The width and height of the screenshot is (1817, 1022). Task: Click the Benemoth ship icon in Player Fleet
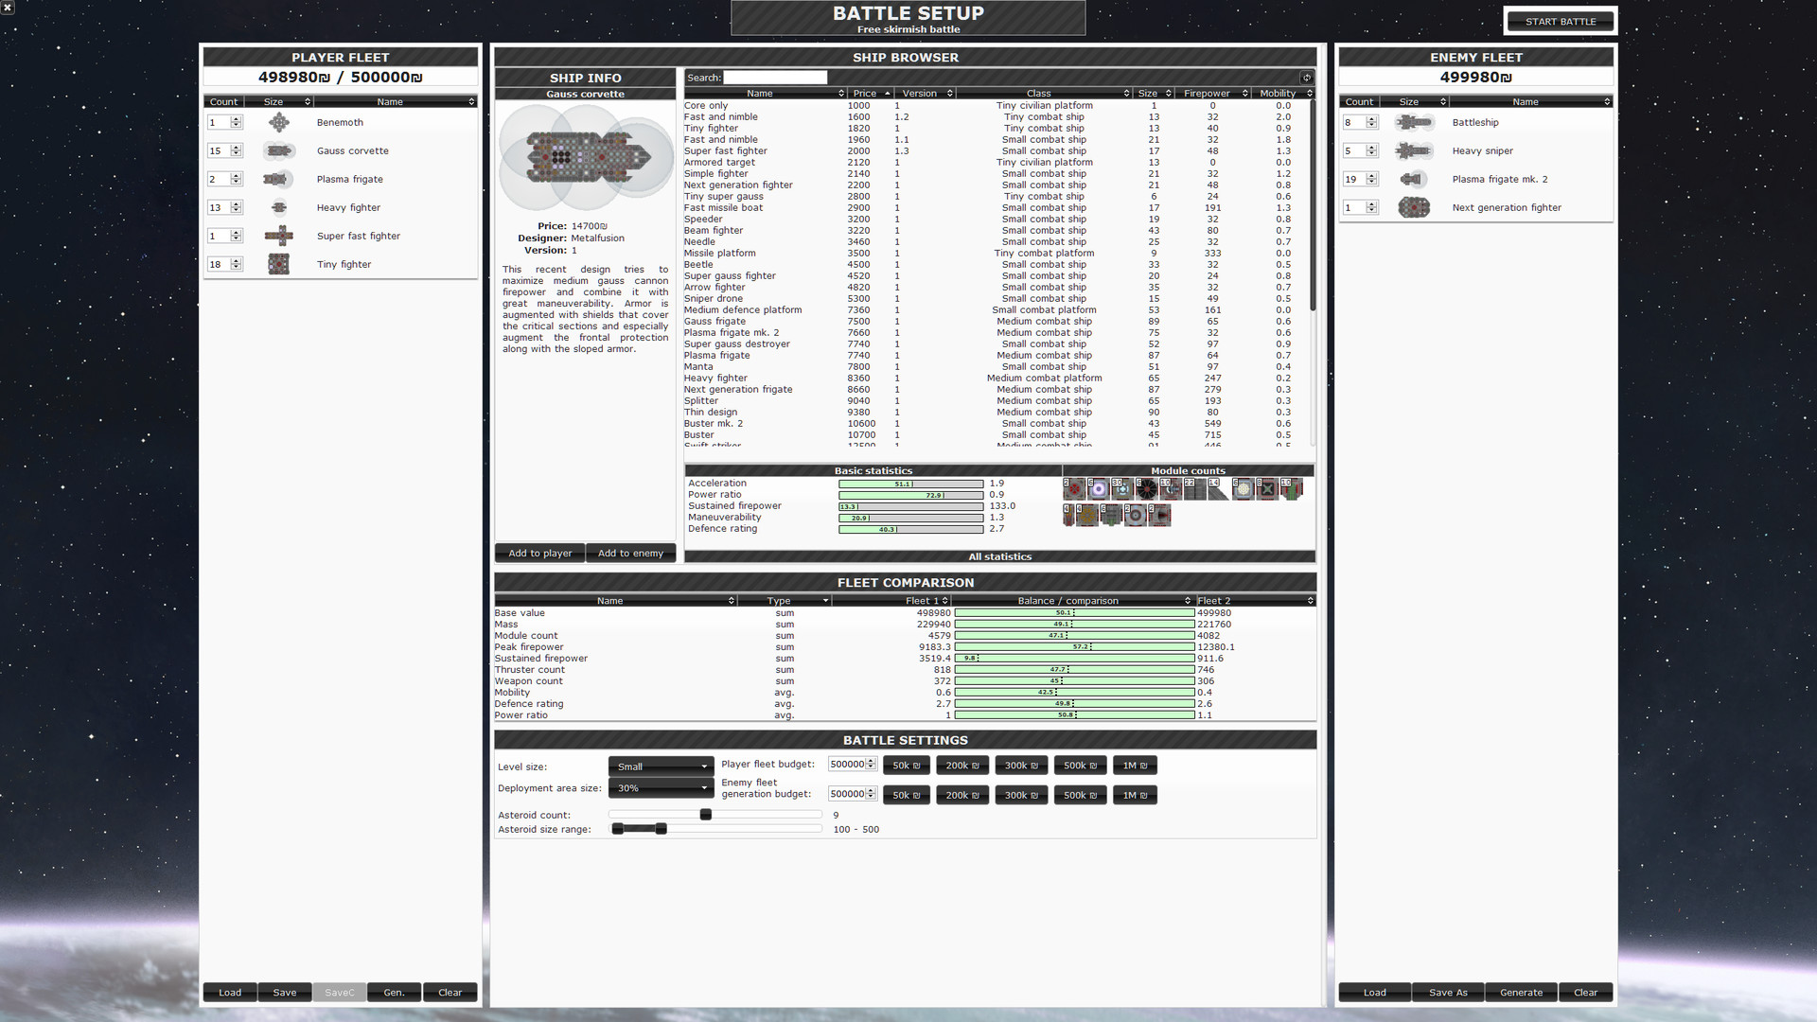pyautogui.click(x=278, y=122)
